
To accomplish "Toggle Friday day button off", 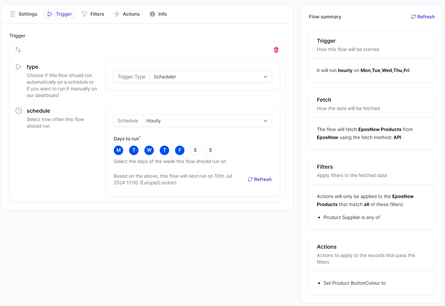I will pyautogui.click(x=180, y=150).
